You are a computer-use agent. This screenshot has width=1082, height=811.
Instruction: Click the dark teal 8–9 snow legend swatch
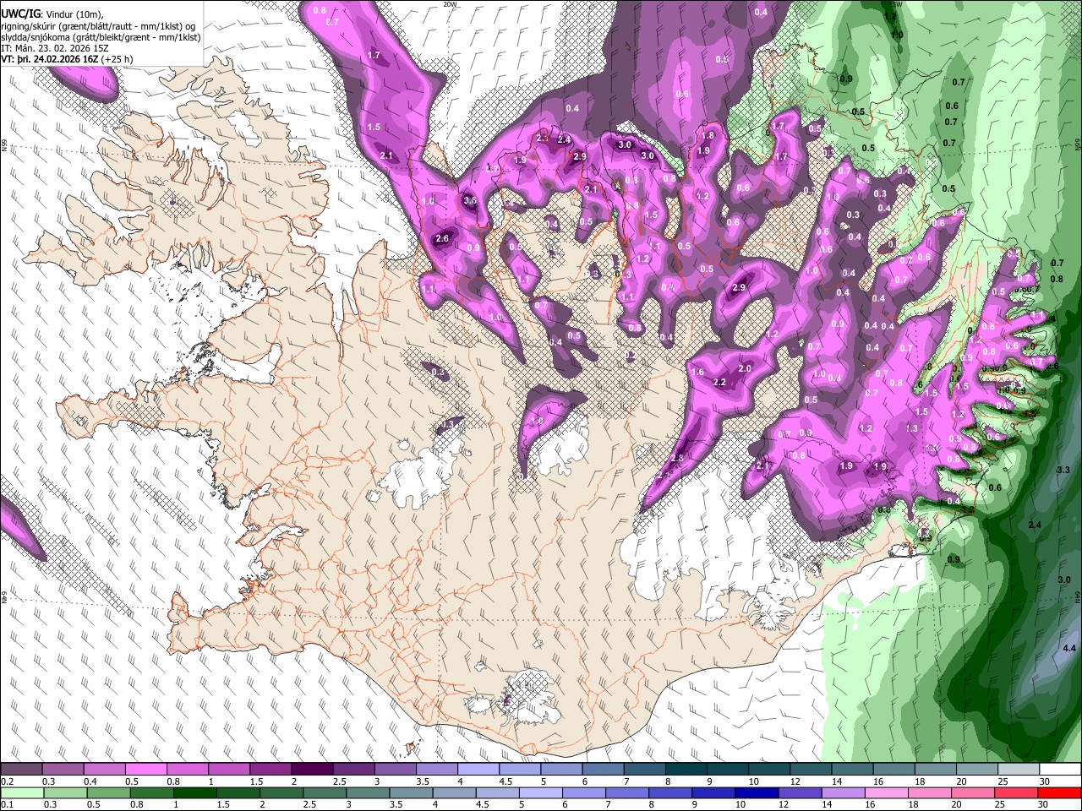tap(686, 770)
